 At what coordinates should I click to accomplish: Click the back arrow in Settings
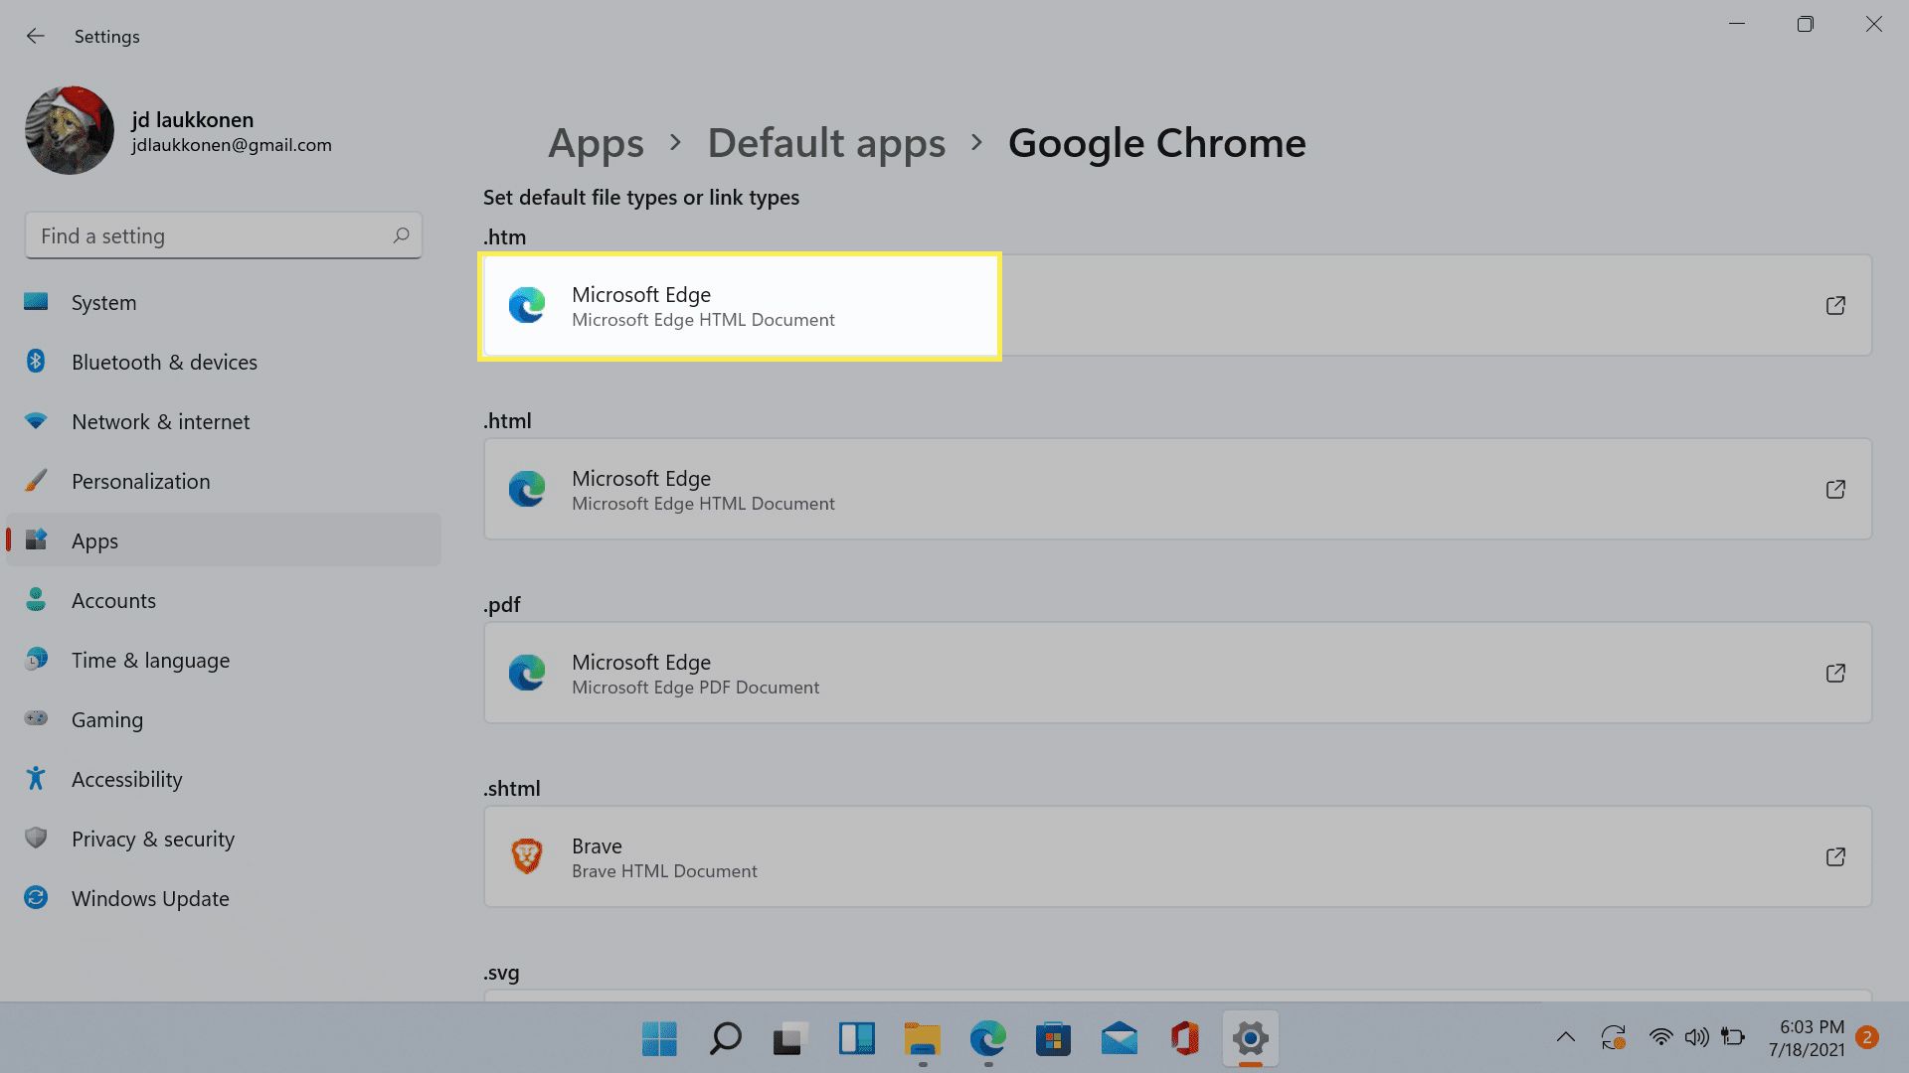coord(36,36)
